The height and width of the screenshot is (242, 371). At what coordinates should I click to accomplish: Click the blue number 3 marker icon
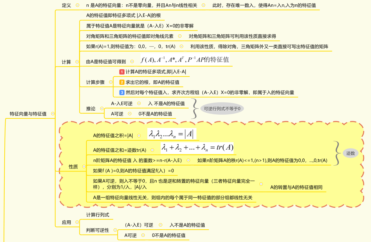(122, 92)
